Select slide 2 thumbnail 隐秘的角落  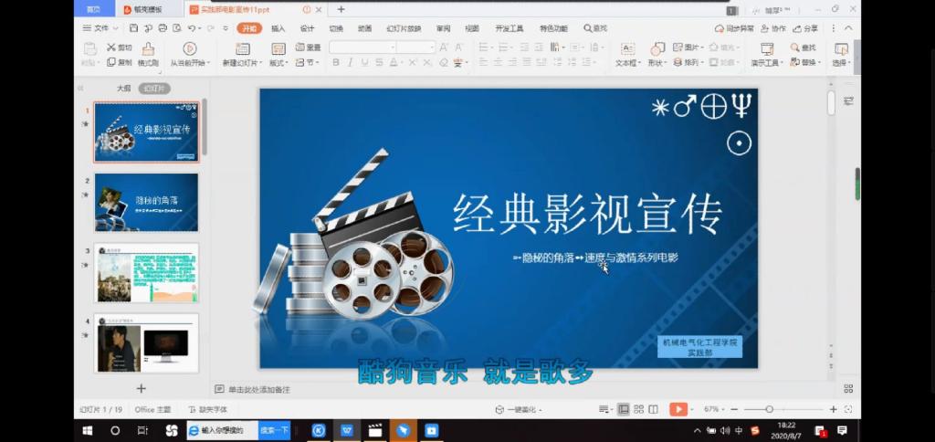[x=146, y=202]
